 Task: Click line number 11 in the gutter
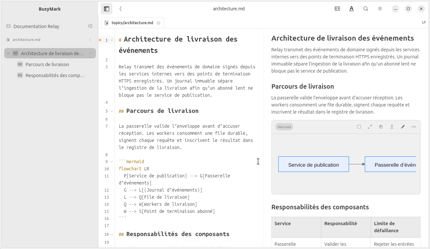point(107,176)
